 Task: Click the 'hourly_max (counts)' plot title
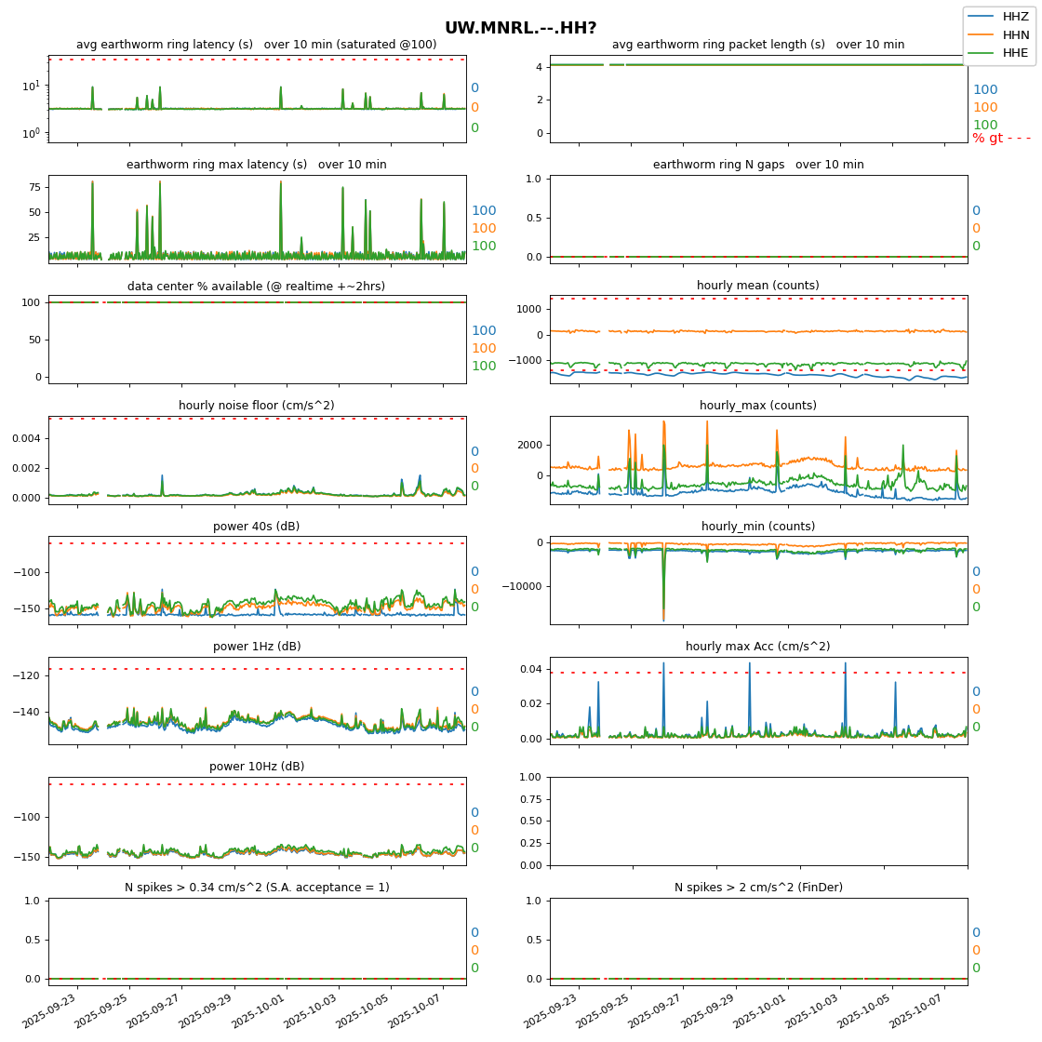pyautogui.click(x=757, y=406)
